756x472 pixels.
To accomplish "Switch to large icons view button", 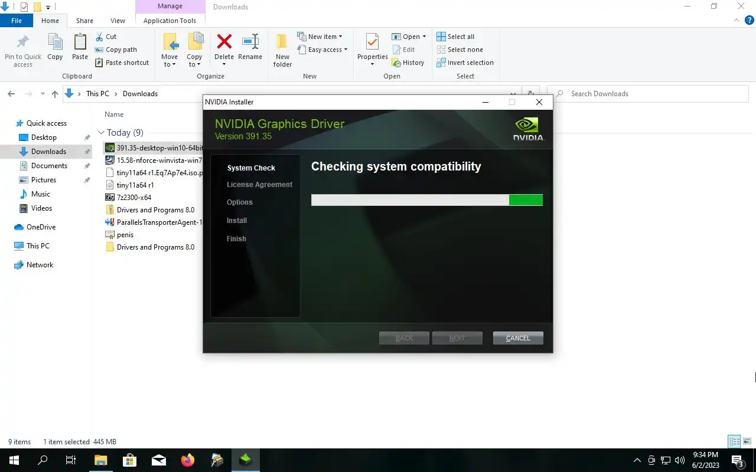I will pos(747,441).
